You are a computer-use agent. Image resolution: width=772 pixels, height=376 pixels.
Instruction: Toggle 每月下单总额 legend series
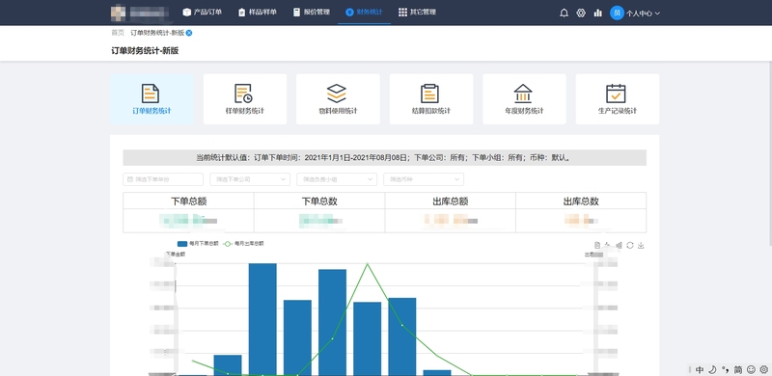198,244
